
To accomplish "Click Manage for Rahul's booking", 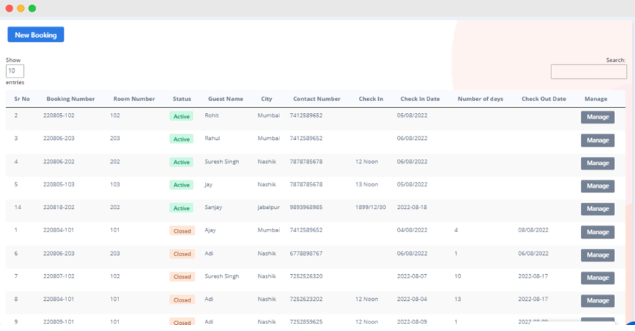I will tap(598, 140).
